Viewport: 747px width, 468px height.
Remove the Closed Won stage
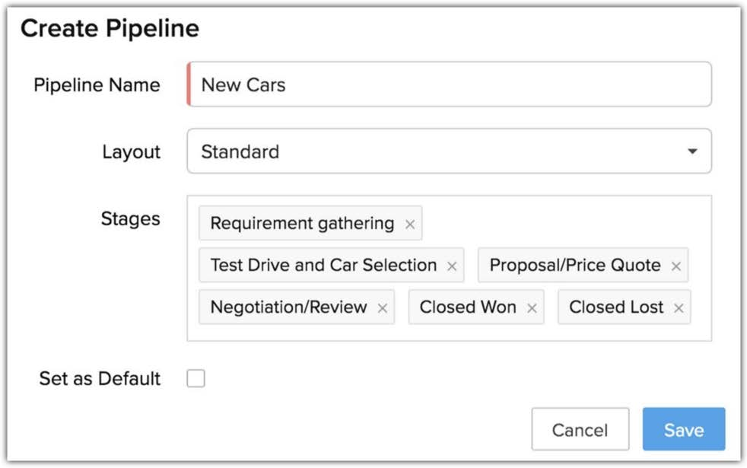(532, 308)
